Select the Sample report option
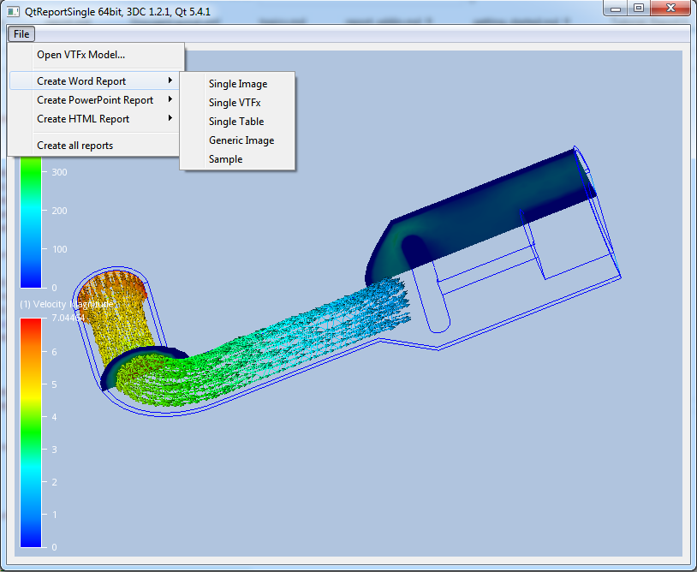Viewport: 697px width, 572px height. (x=225, y=159)
